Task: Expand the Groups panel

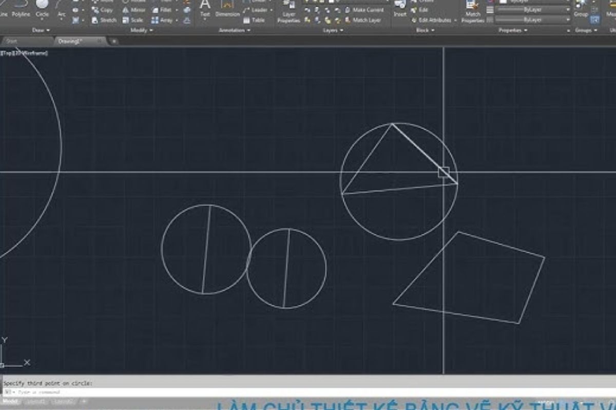Action: [x=585, y=30]
